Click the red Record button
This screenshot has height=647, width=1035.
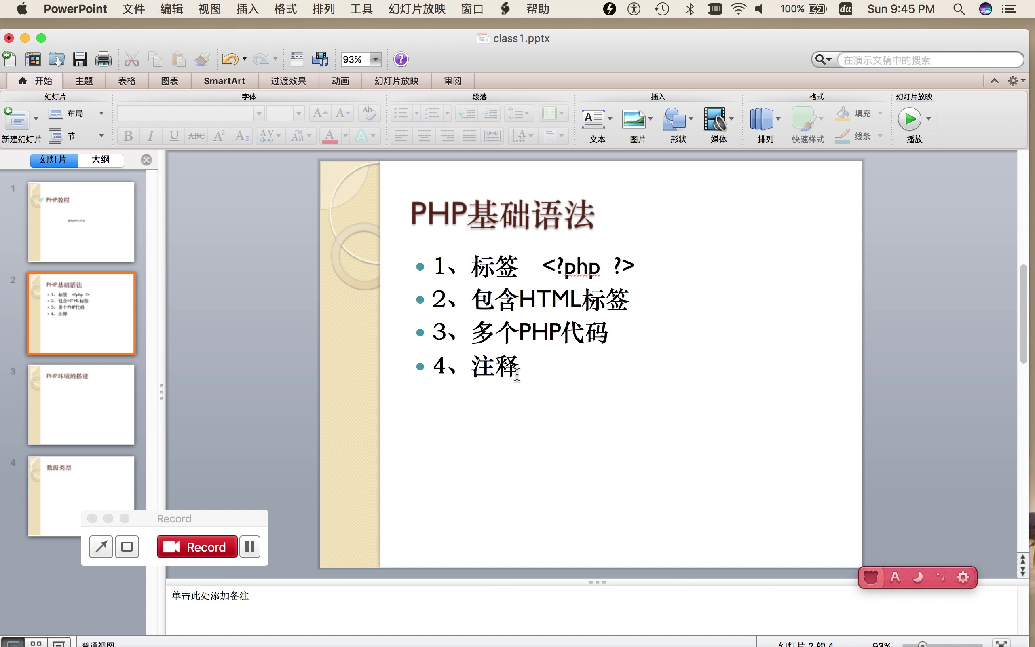point(197,547)
